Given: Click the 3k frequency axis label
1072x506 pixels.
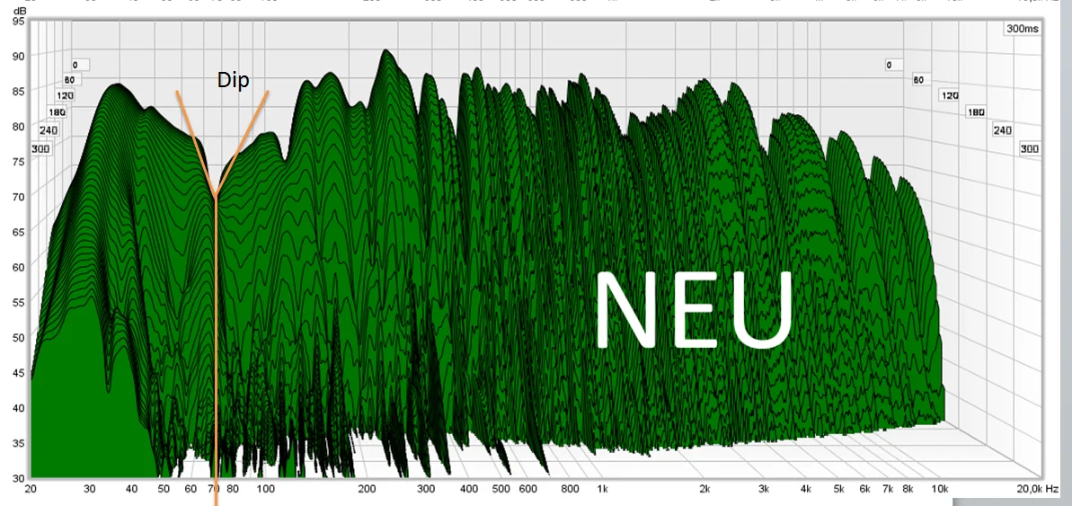Looking at the screenshot, I should [x=764, y=489].
